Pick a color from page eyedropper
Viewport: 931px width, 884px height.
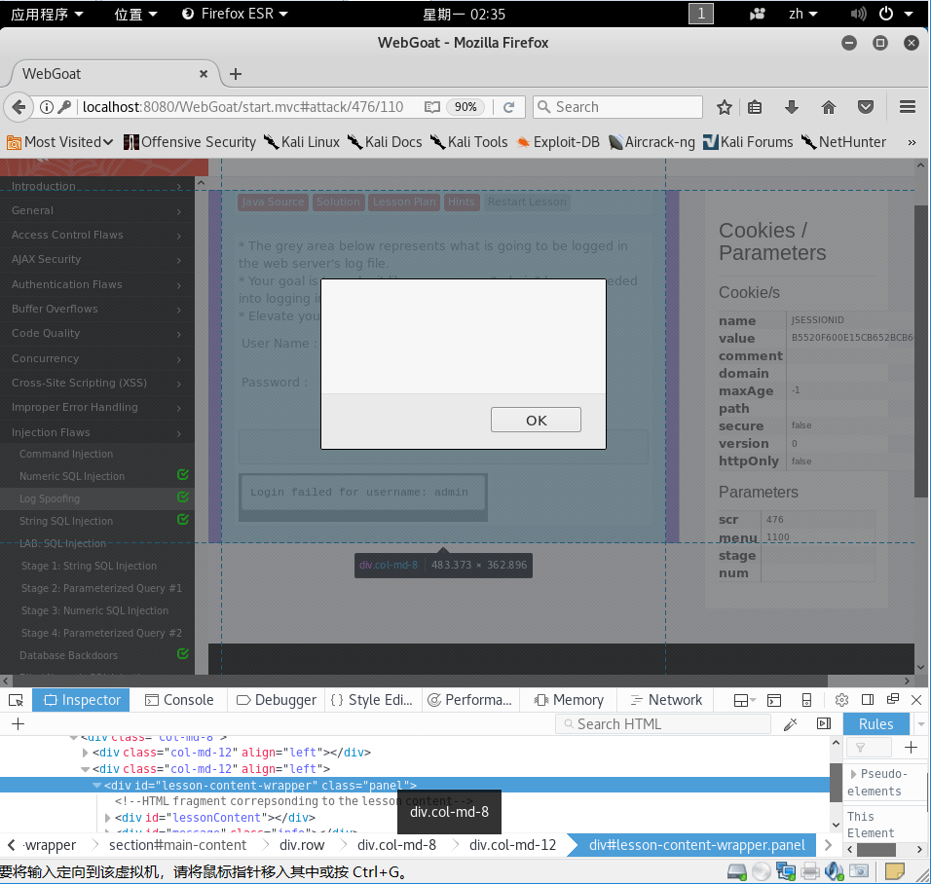tap(791, 723)
